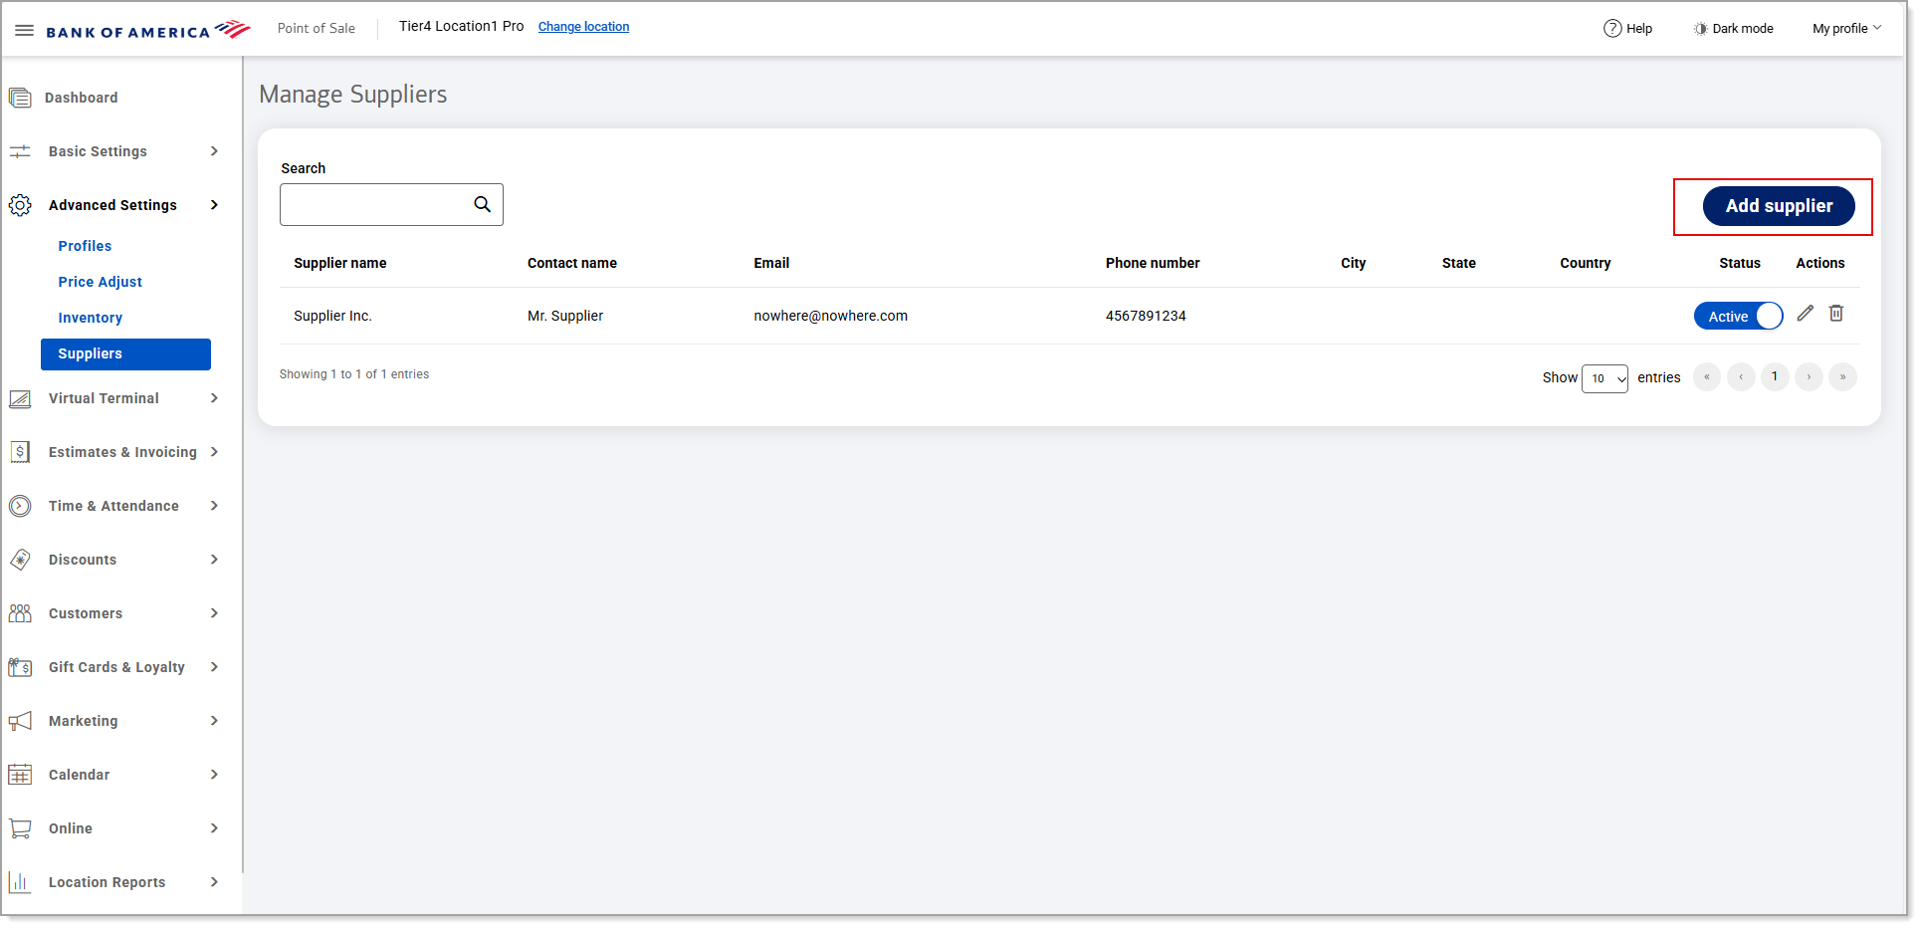Expand Basic Settings chevron
Viewport: 1920px width, 928px height.
tap(214, 151)
